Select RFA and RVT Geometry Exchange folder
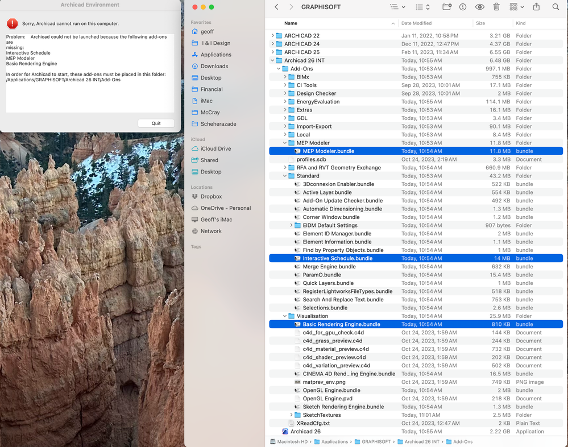 tap(416, 168)
